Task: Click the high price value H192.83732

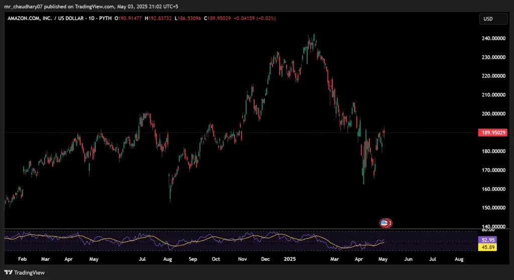Action: point(158,19)
